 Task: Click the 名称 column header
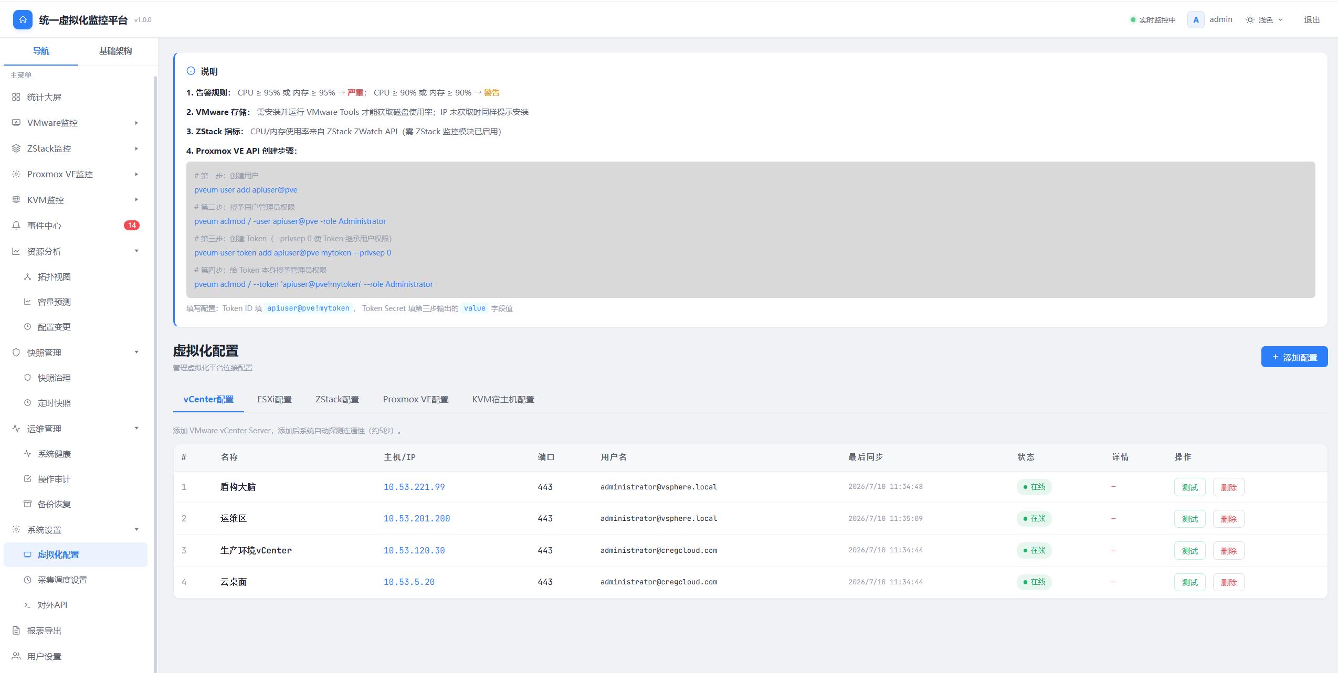click(x=229, y=457)
